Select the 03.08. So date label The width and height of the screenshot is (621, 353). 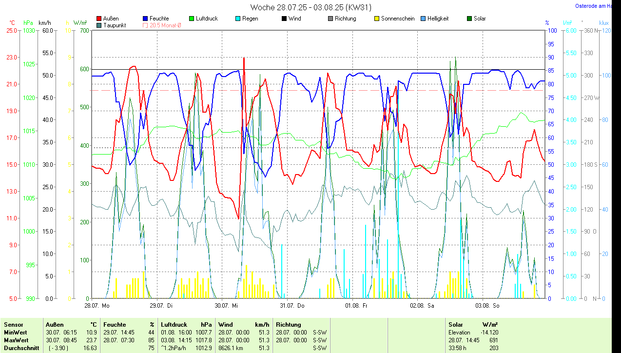(x=487, y=306)
